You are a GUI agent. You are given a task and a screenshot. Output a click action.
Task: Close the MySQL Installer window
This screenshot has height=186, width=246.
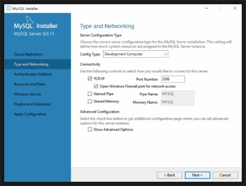click(x=235, y=8)
